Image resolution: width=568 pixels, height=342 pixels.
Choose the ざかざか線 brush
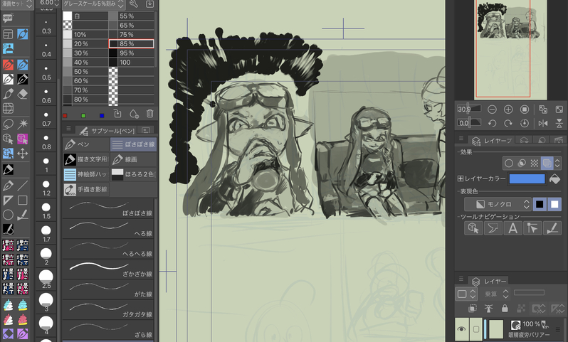(x=108, y=269)
